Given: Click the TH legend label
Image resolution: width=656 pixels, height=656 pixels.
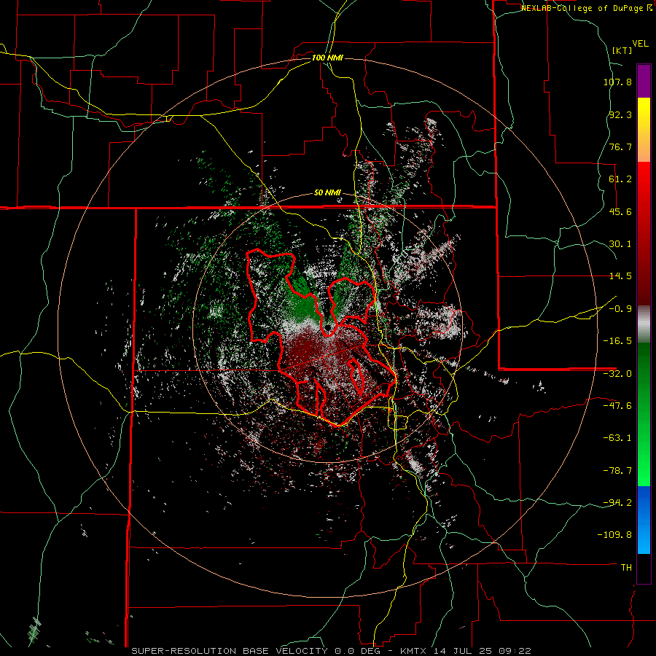Looking at the screenshot, I should pos(626,568).
